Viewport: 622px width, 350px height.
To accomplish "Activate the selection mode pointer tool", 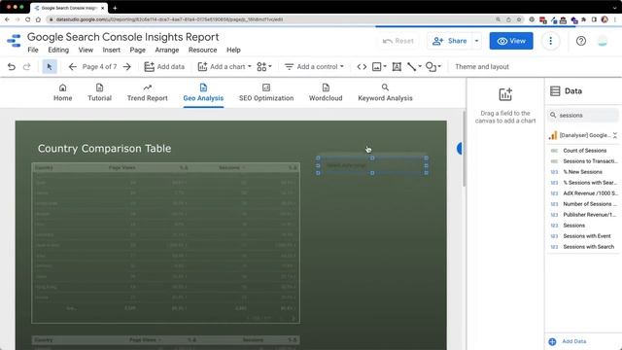I will coord(50,67).
